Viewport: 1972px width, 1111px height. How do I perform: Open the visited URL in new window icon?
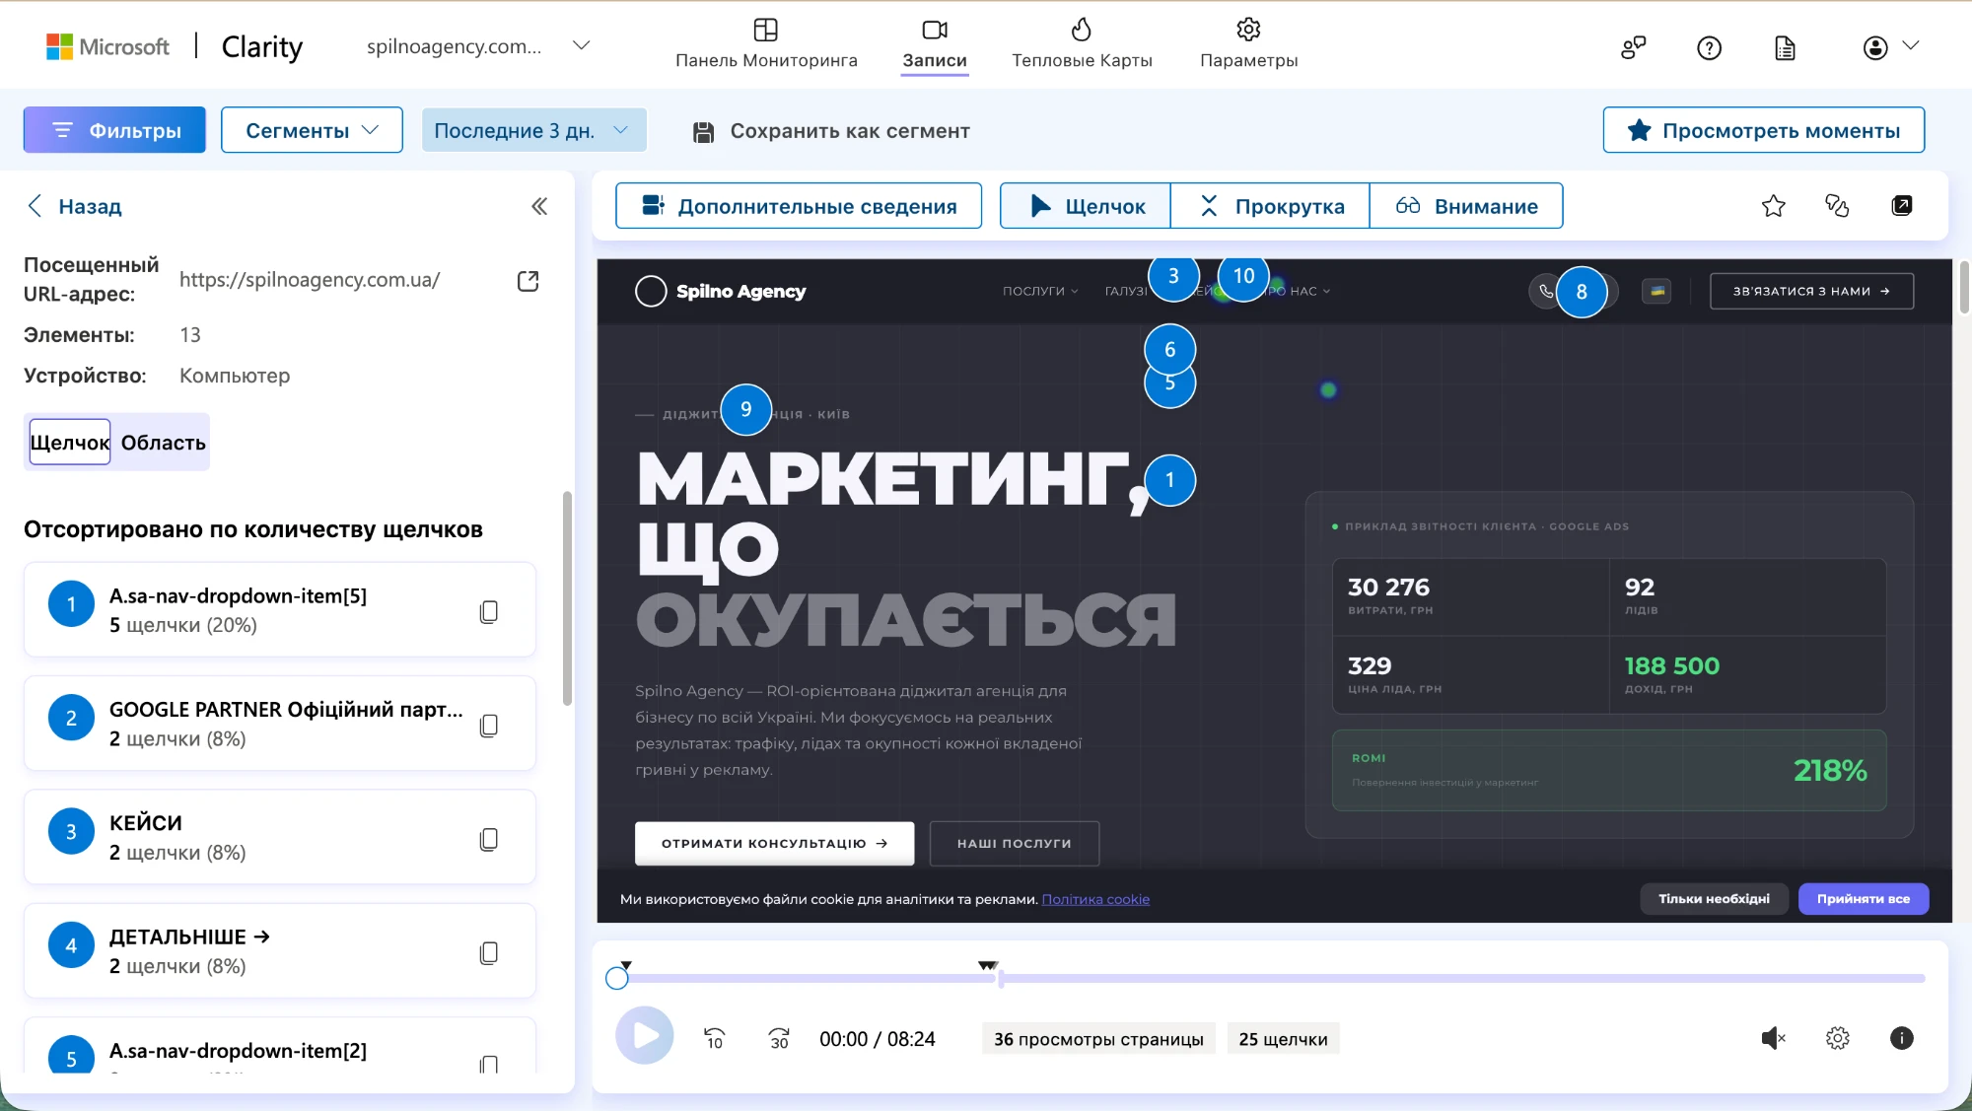pyautogui.click(x=528, y=281)
